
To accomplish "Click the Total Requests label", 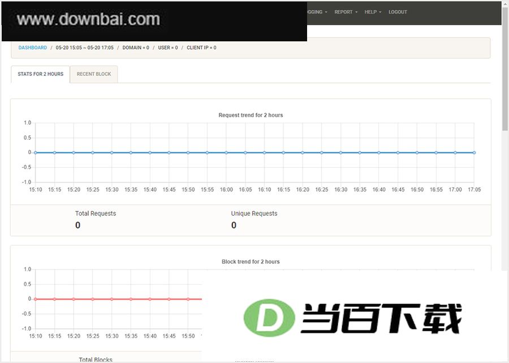I will (x=96, y=213).
